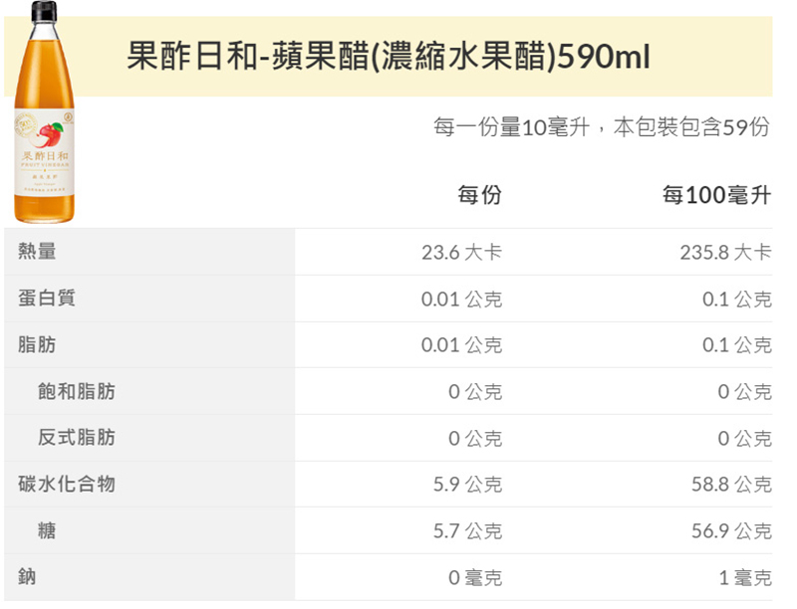Click the 1 毫克 sodium value
The width and height of the screenshot is (797, 609).
744,577
